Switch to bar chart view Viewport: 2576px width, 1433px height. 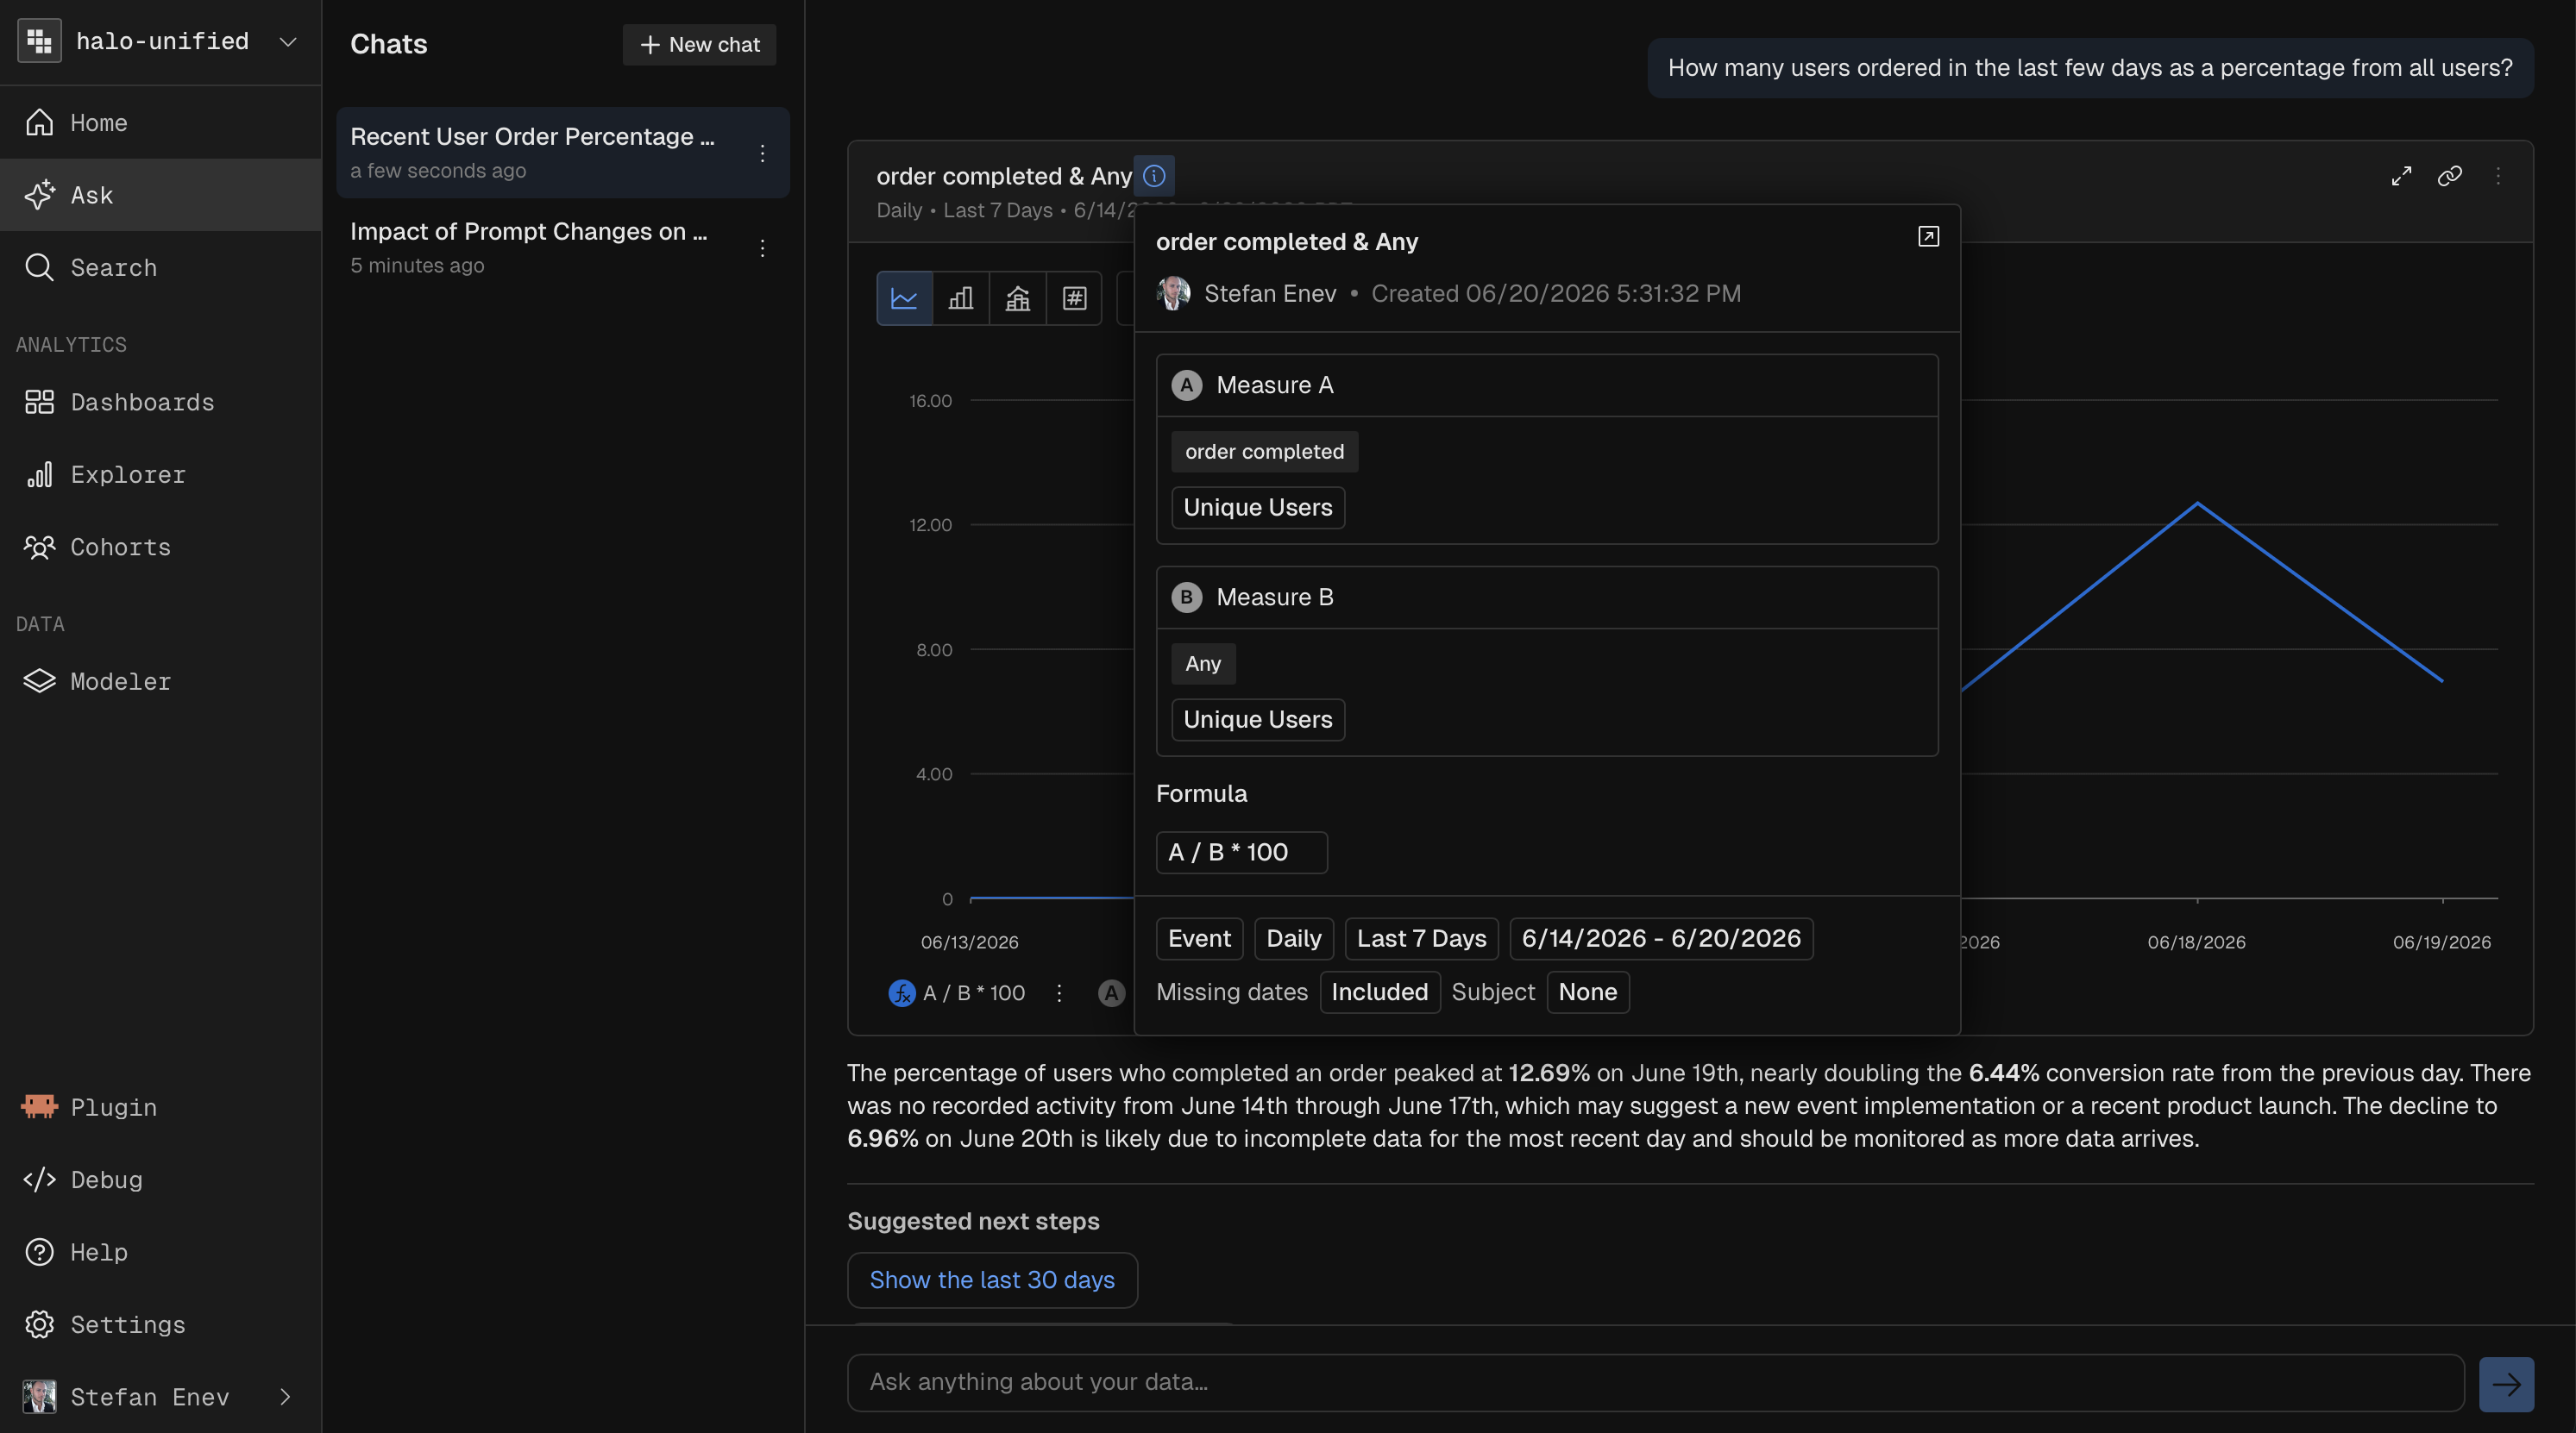(x=961, y=297)
